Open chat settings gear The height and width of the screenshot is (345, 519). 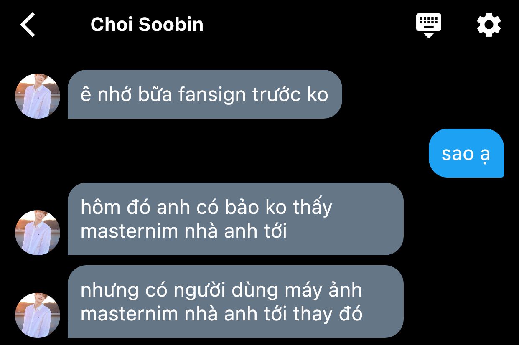(x=489, y=25)
